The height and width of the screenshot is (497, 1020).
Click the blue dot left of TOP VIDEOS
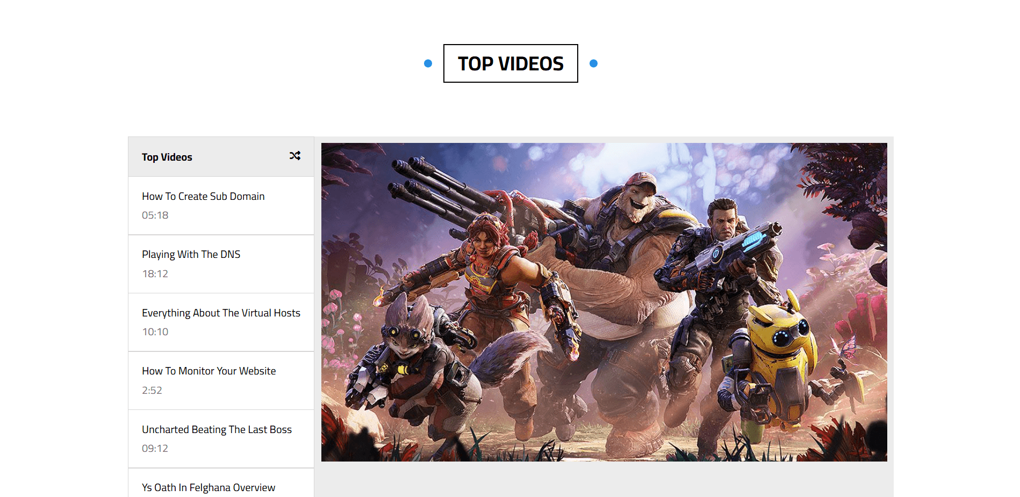point(428,63)
